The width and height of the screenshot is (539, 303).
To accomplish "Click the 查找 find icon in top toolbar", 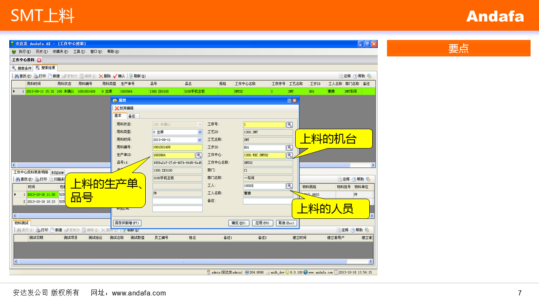I will 17,76.
